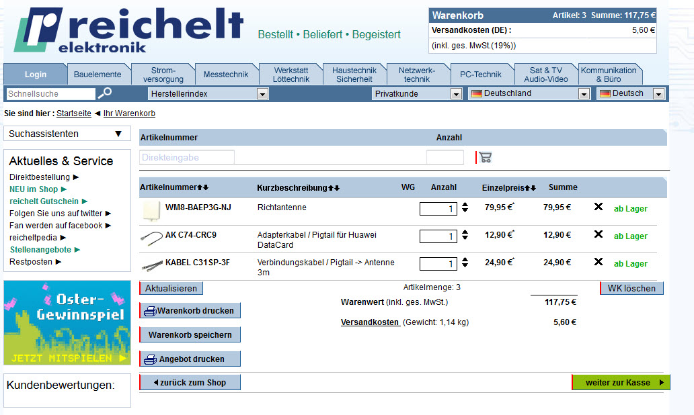Adjust quantity stepper for KABEL C31SP-3F
The width and height of the screenshot is (694, 415).
pyautogui.click(x=465, y=262)
